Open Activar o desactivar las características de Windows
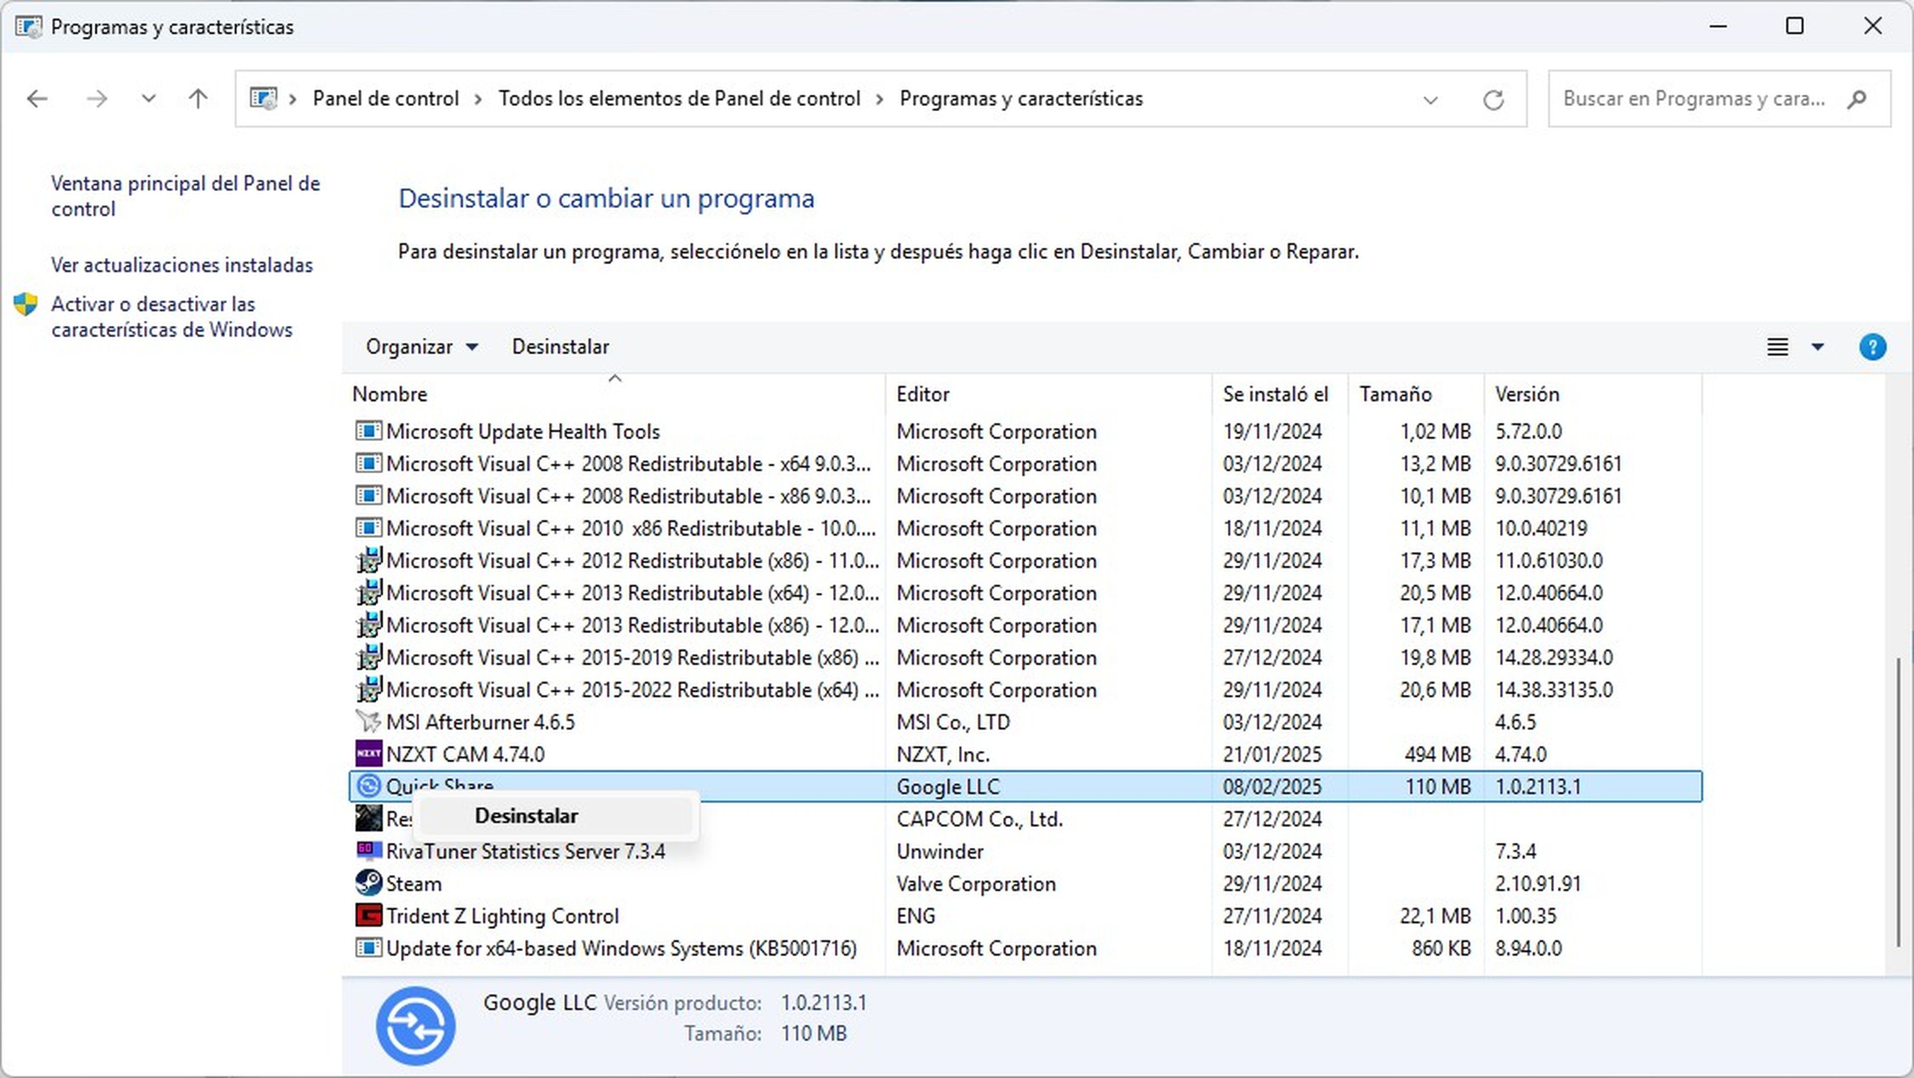Viewport: 1914px width, 1078px height. 171,317
